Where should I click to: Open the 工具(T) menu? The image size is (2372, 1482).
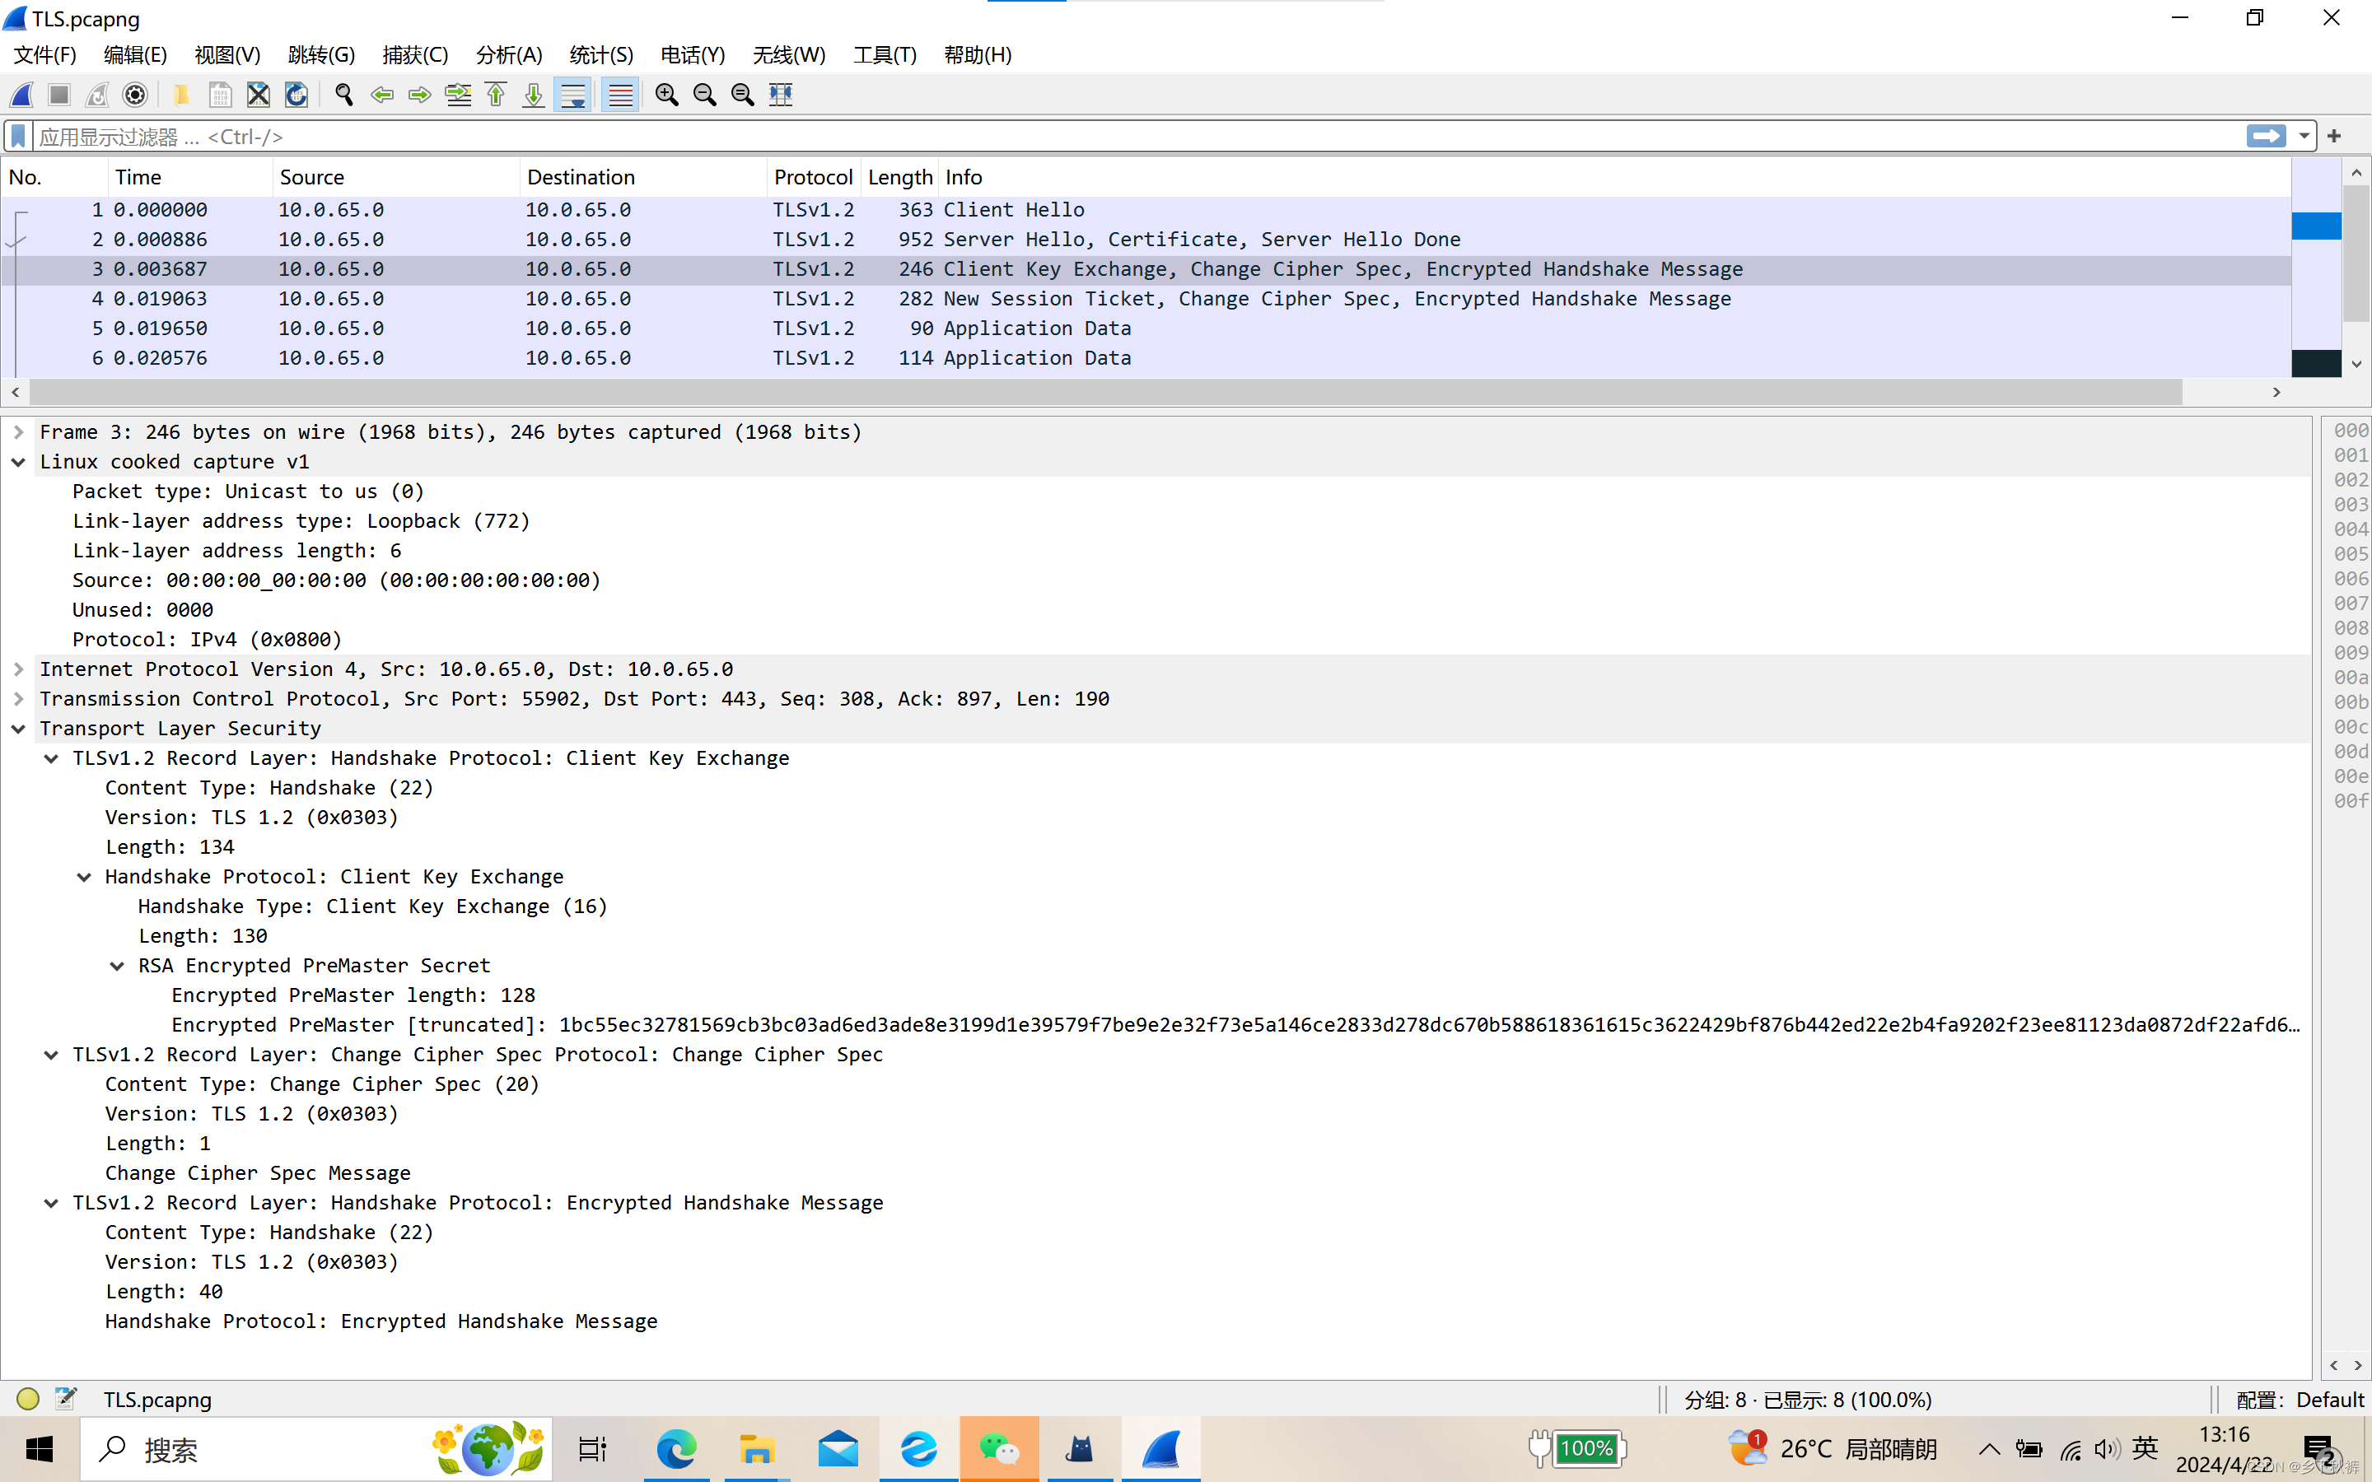(x=884, y=55)
